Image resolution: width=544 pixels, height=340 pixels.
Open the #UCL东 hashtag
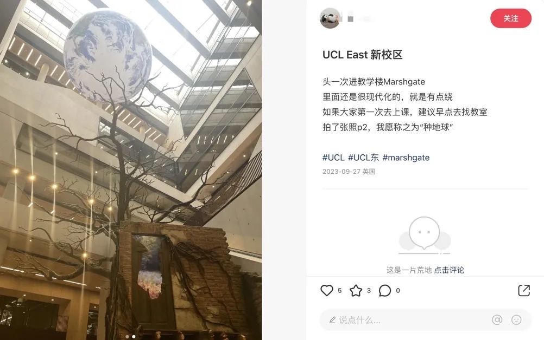click(363, 158)
